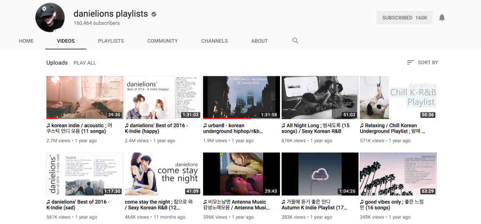Viewport: 481px width, 224px height.
Task: Click the 51:02 duration badge
Action: pyautogui.click(x=349, y=115)
